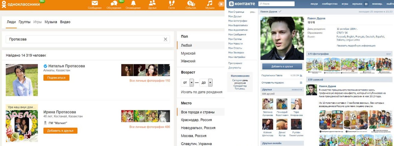Open сообщества in VK top menu
Viewport: 394px width, 146px height.
pyautogui.click(x=330, y=4)
